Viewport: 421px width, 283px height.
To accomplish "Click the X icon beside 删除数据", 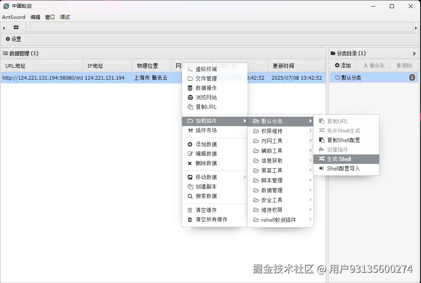I will coord(190,163).
